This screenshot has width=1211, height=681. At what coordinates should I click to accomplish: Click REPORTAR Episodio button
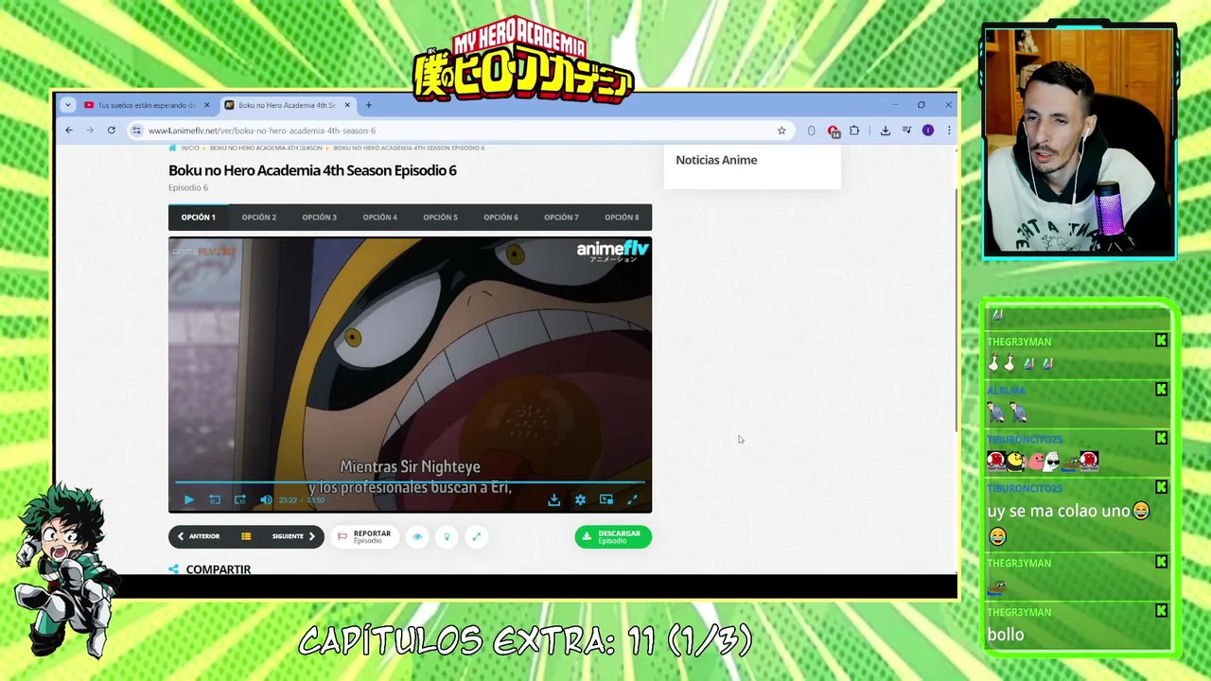pos(364,536)
